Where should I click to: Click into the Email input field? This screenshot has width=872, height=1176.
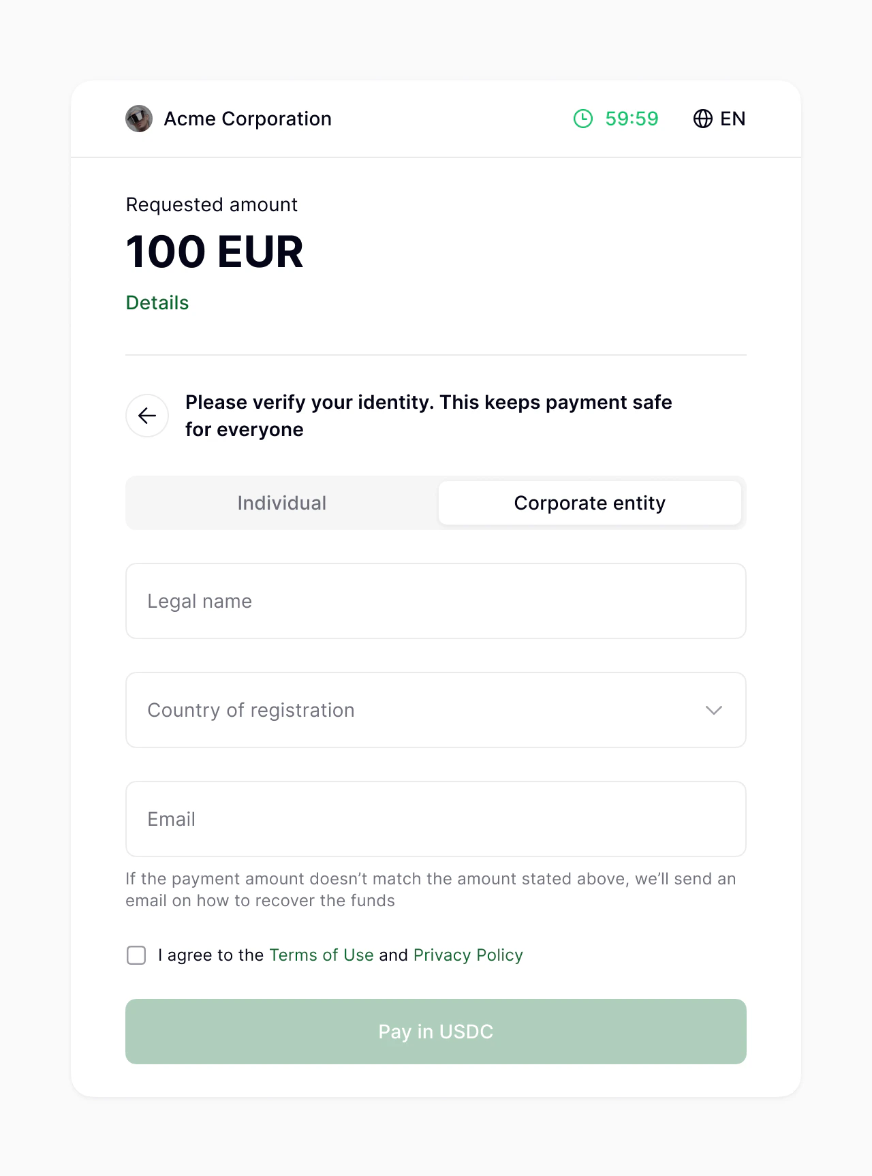click(x=436, y=819)
